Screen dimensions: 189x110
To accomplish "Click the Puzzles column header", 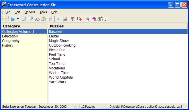I will pos(118,26).
